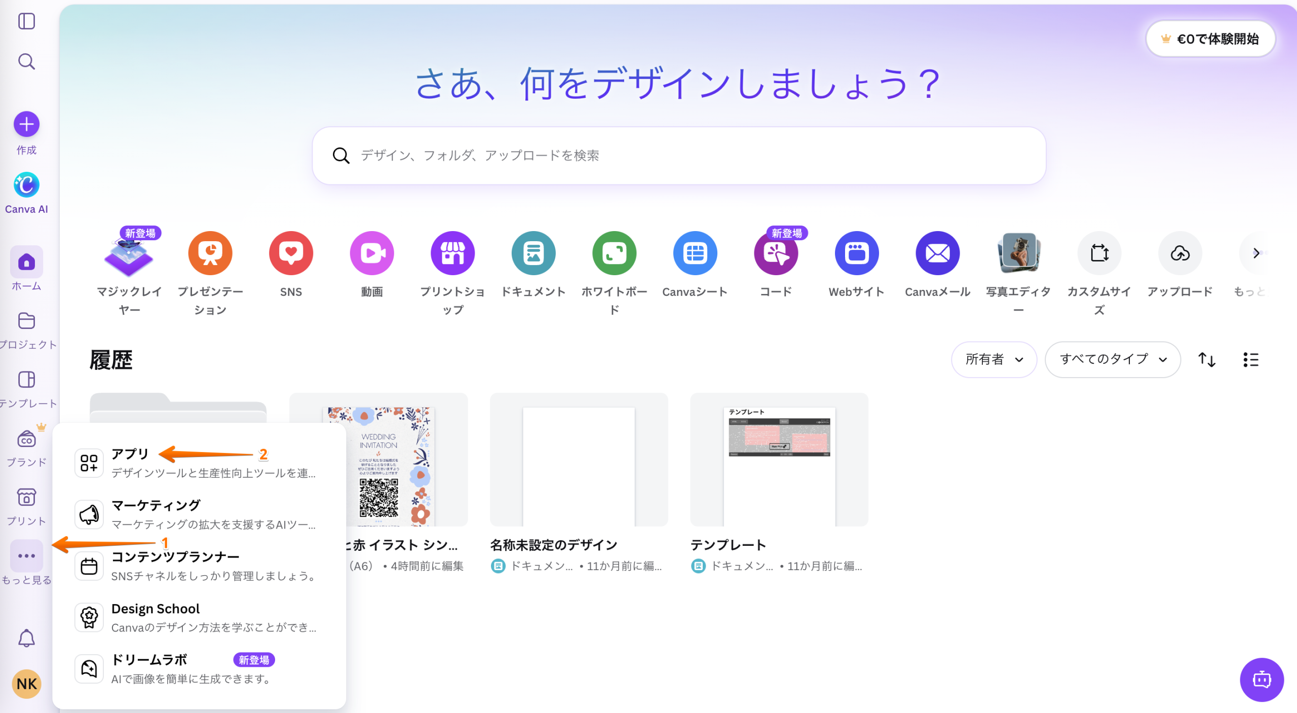Open ブランド kit in the sidebar
Screen dimensions: 1297x713
pyautogui.click(x=26, y=448)
